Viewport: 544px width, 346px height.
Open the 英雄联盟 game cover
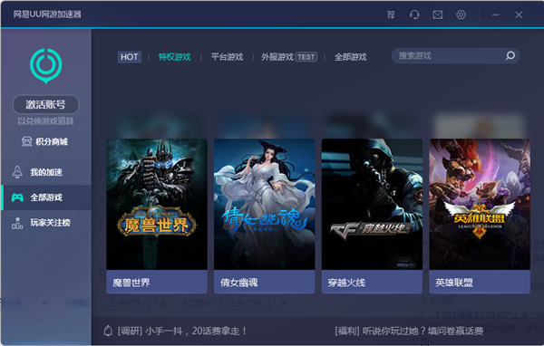(480, 204)
